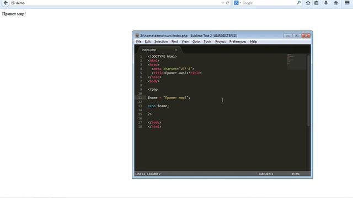Open the Preferences menu
The image size is (353, 198).
238,42
